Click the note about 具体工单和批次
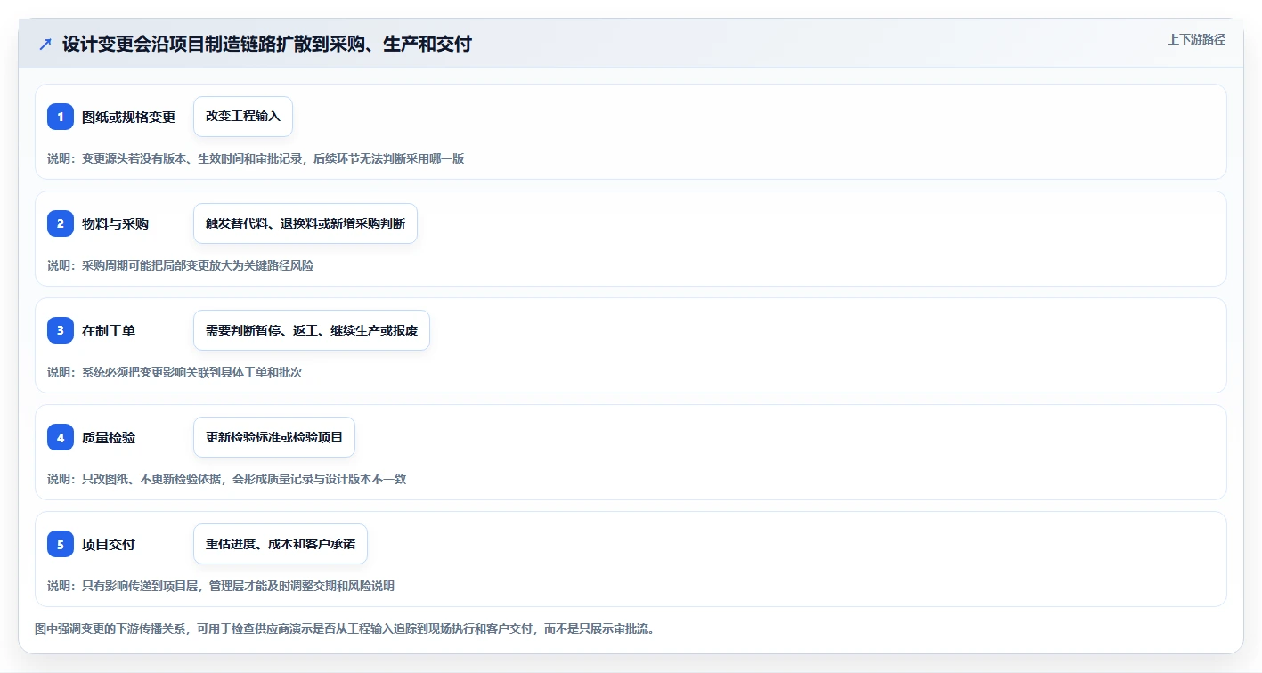 tap(175, 372)
